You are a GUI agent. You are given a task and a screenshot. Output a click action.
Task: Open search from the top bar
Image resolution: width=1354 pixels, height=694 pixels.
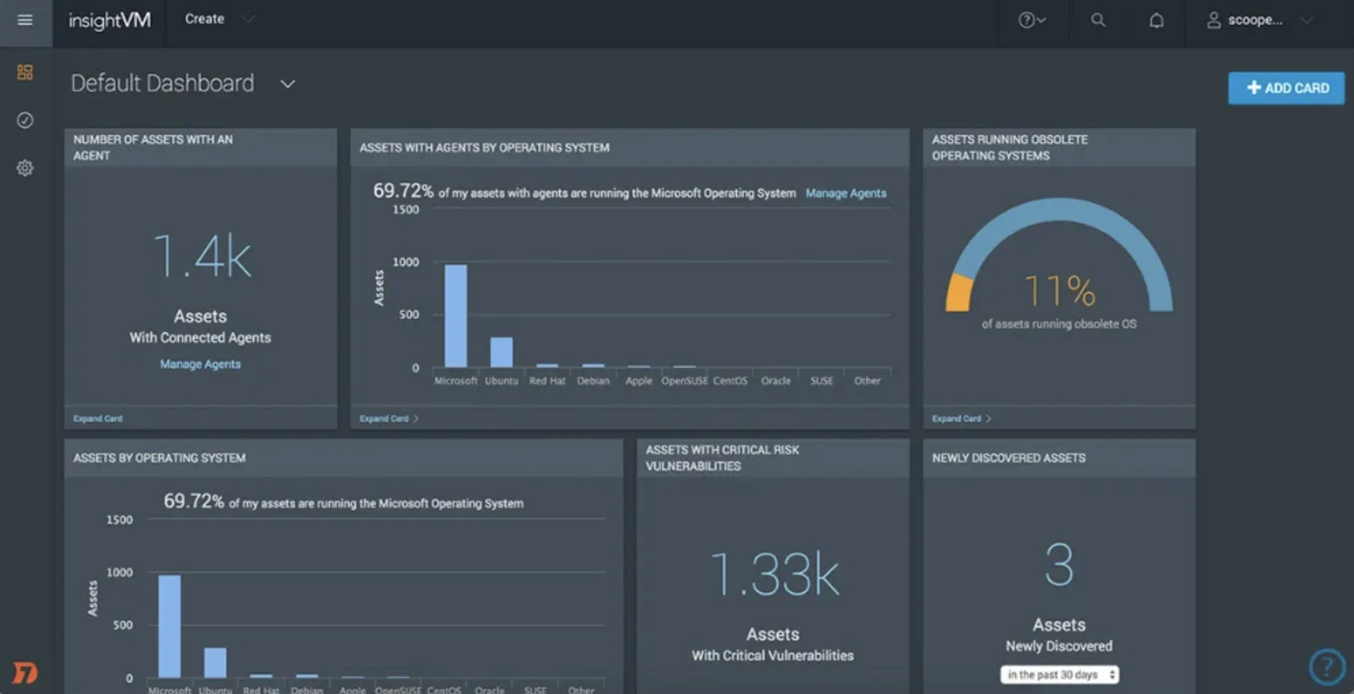1098,20
